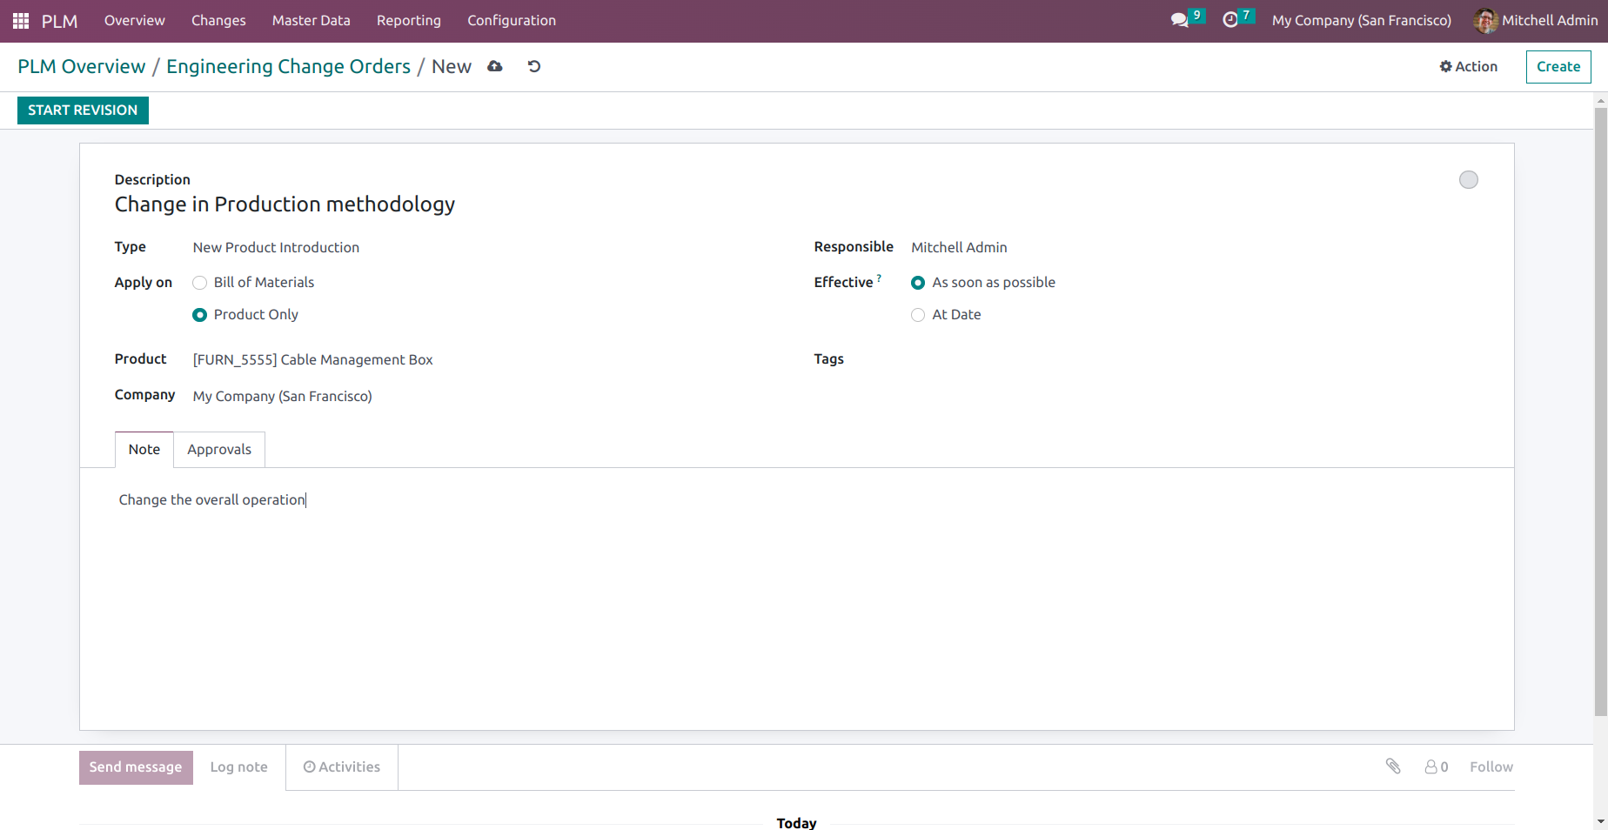Open the My Company switcher

1361,20
